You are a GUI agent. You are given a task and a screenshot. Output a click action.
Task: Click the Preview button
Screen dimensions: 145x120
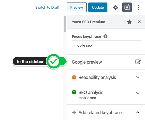point(77,7)
